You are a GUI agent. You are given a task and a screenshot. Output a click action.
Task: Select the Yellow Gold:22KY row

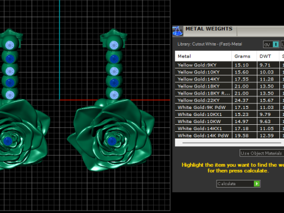[230, 101]
